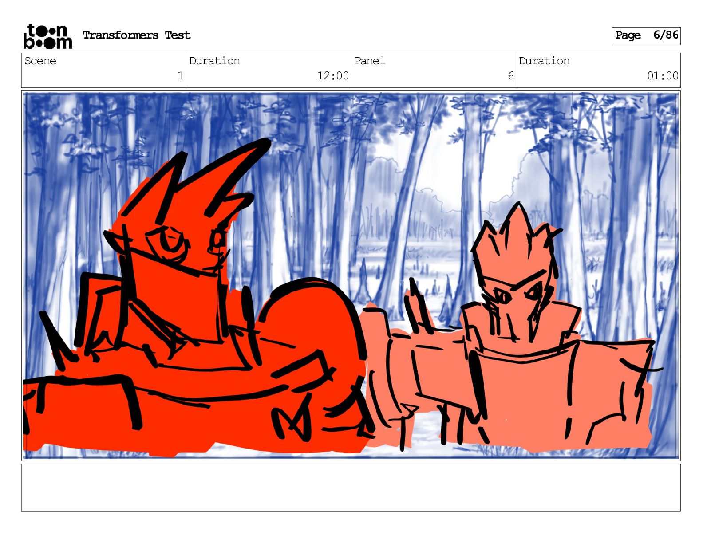Screen dimensions: 703x543
Task: Click the Toon Boom logo
Action: coord(47,36)
